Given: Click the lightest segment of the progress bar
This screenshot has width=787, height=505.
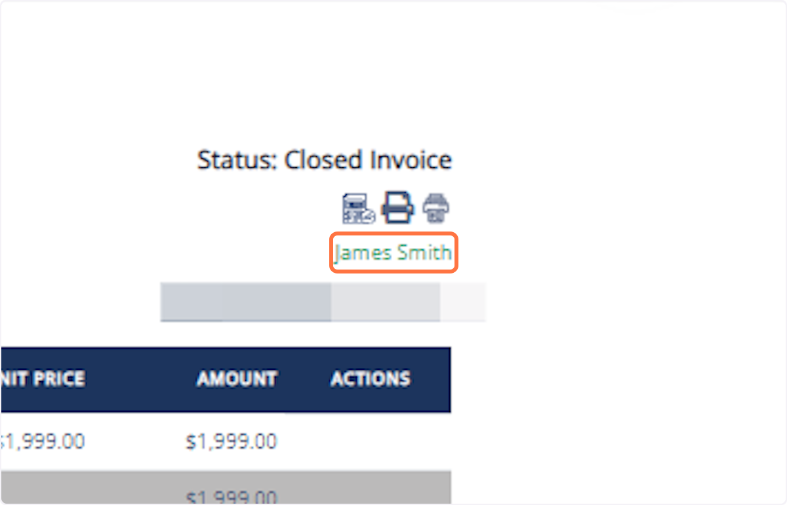Looking at the screenshot, I should pyautogui.click(x=462, y=302).
